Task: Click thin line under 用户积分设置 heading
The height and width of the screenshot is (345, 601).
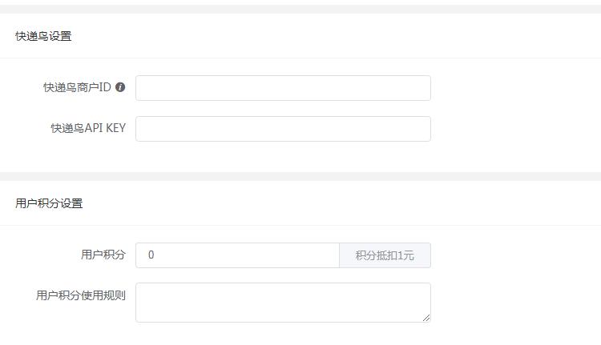Action: click(300, 225)
